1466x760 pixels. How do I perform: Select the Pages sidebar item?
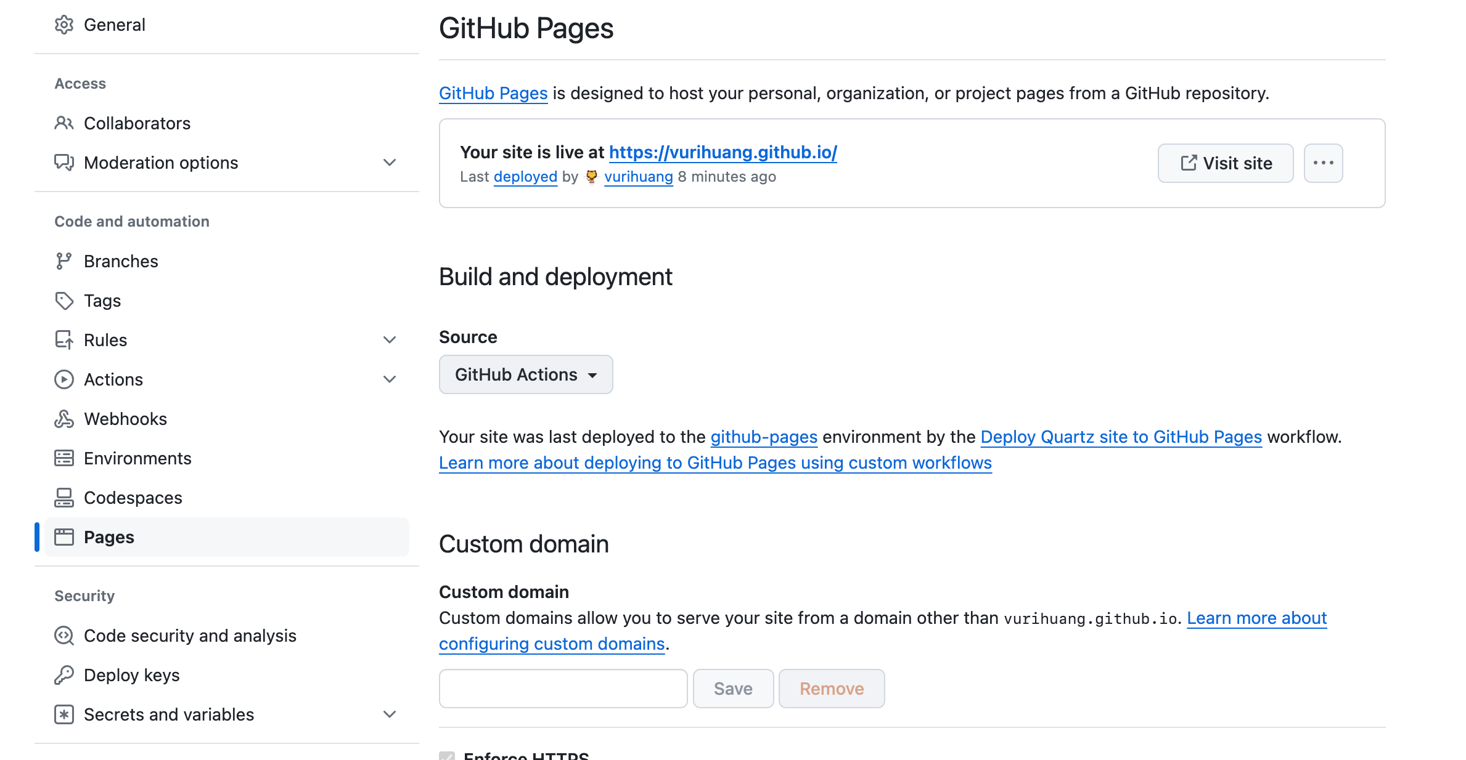click(x=109, y=537)
